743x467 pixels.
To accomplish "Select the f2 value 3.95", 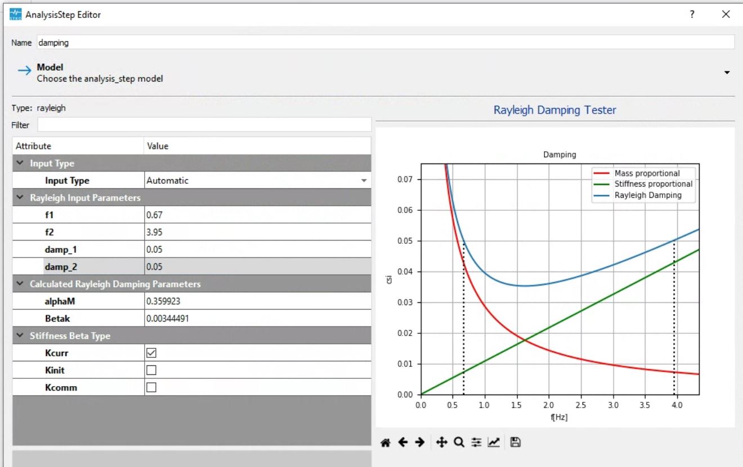I will tap(257, 232).
